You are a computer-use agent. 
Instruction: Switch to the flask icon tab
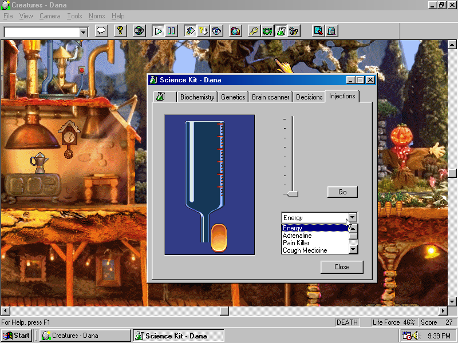[164, 97]
